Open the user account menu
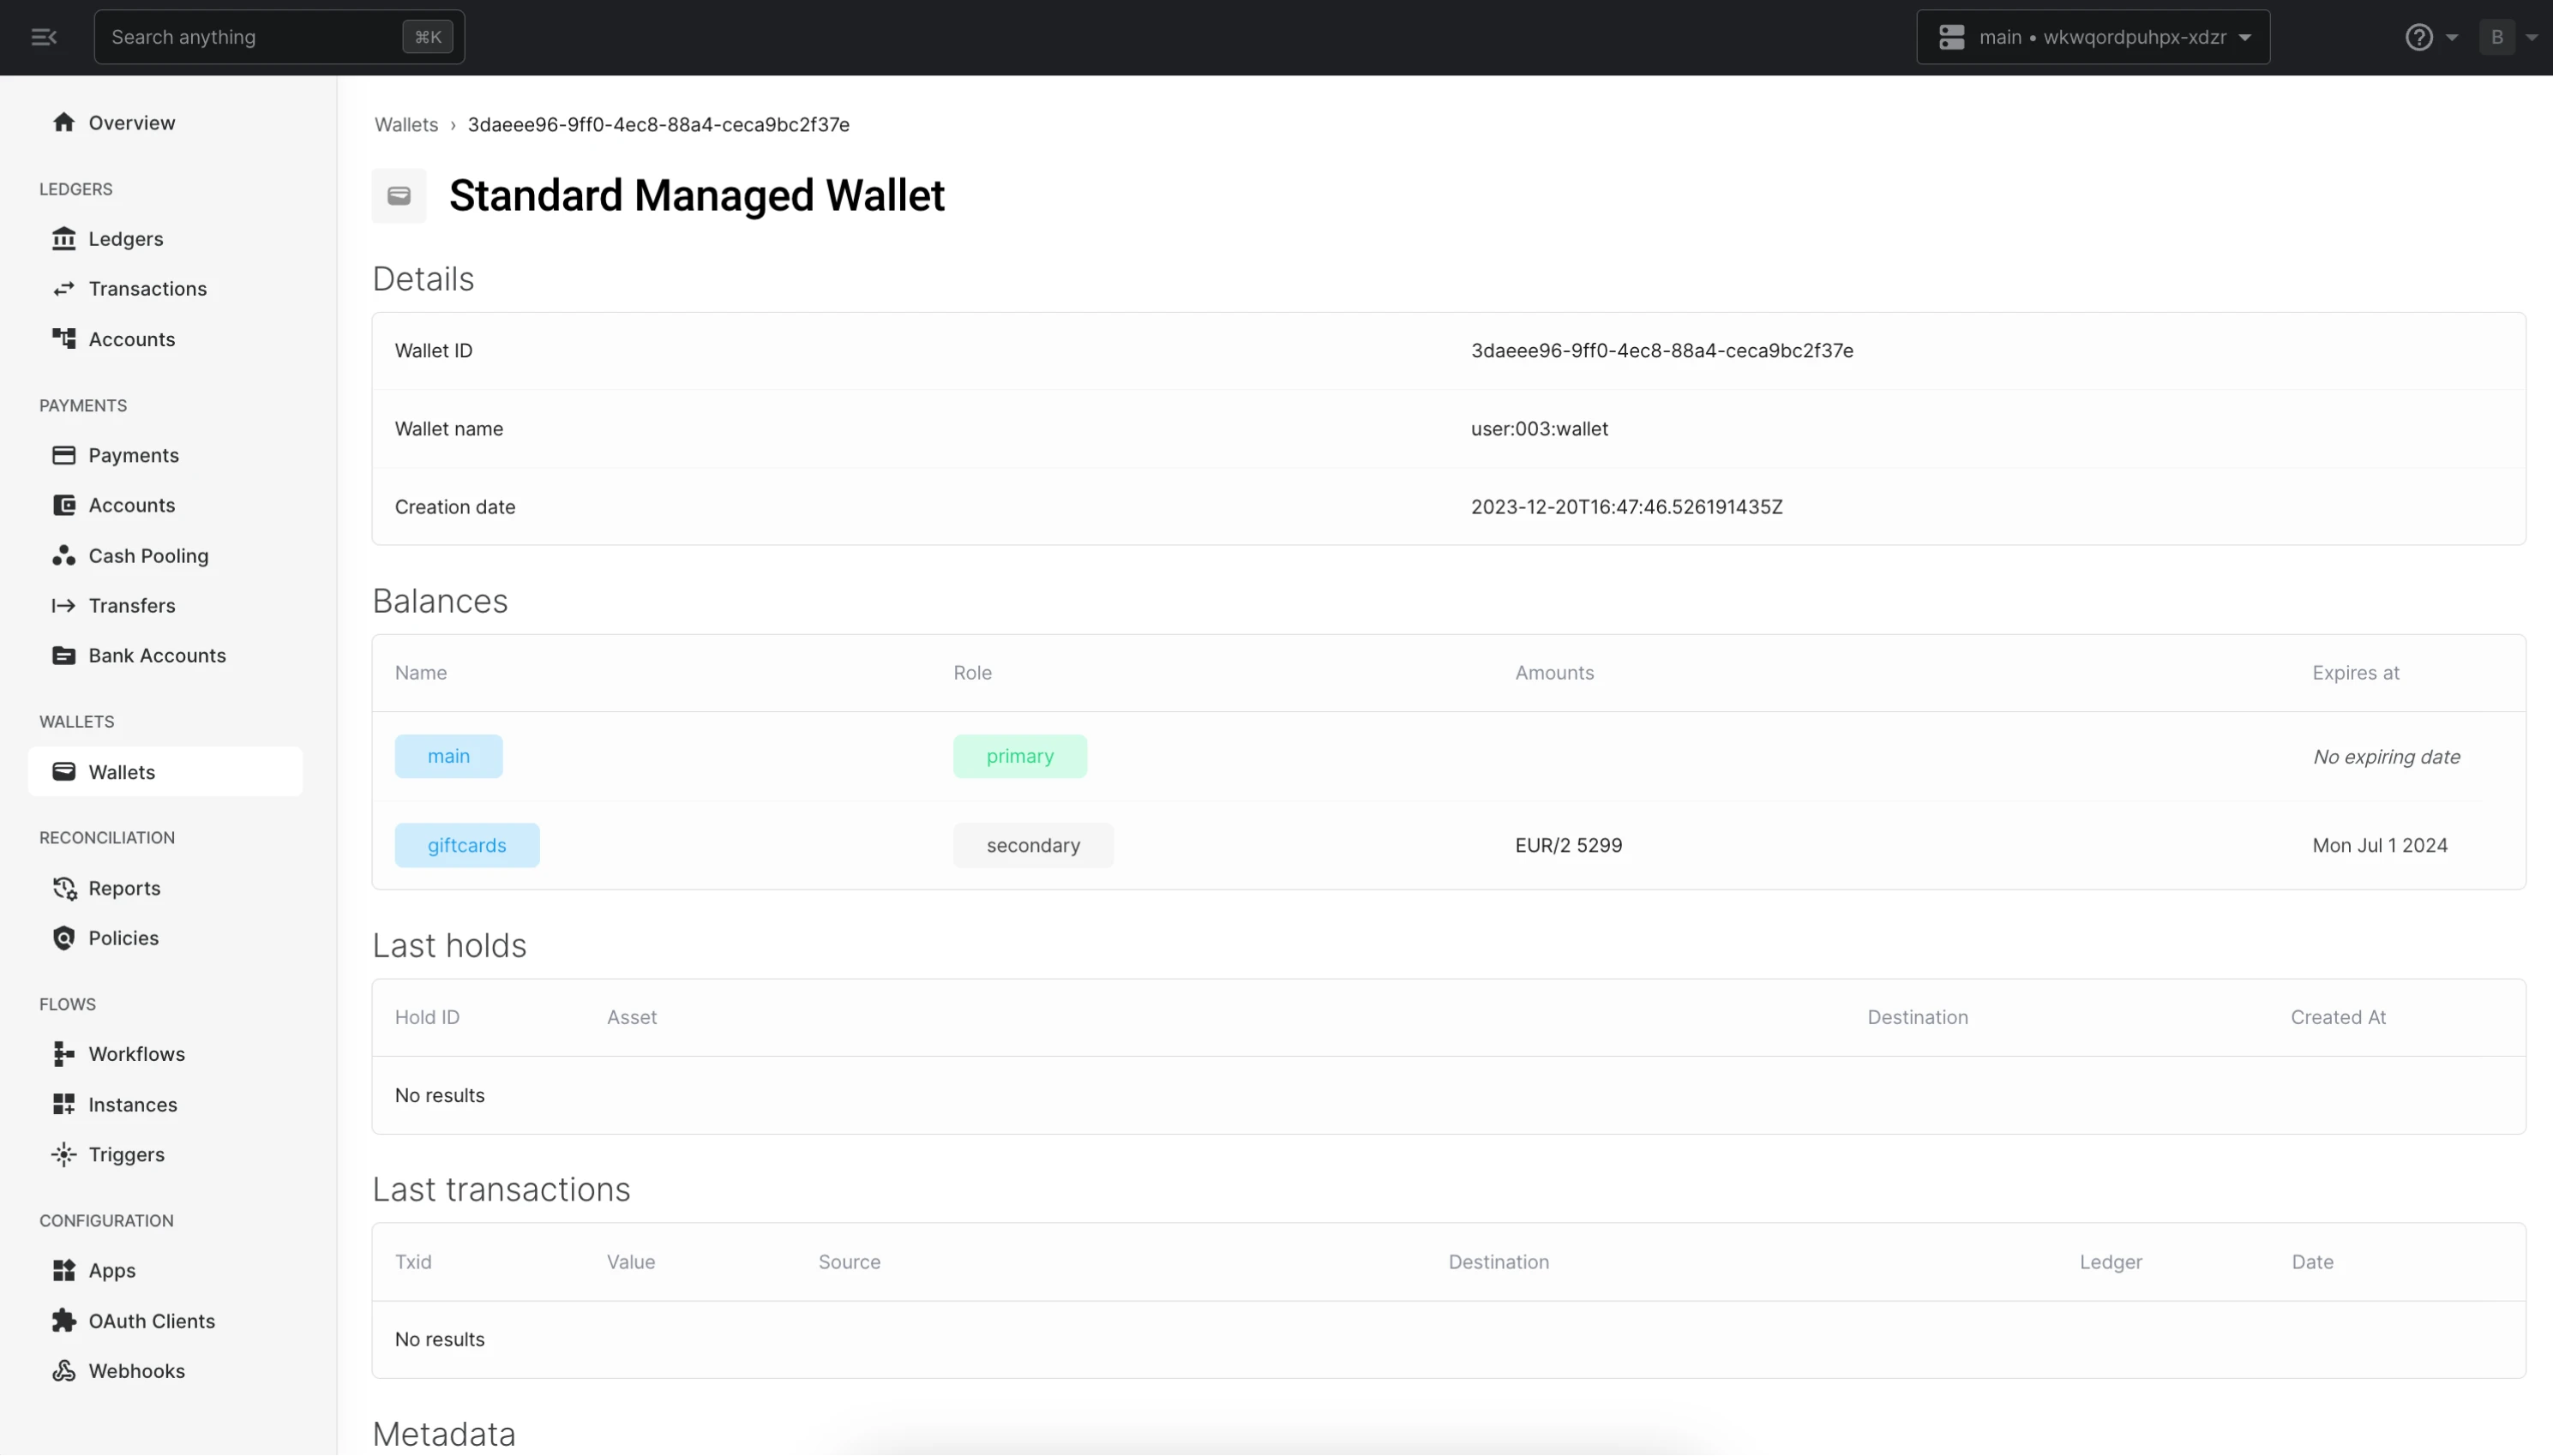Image resolution: width=2553 pixels, height=1456 pixels. (x=2510, y=37)
